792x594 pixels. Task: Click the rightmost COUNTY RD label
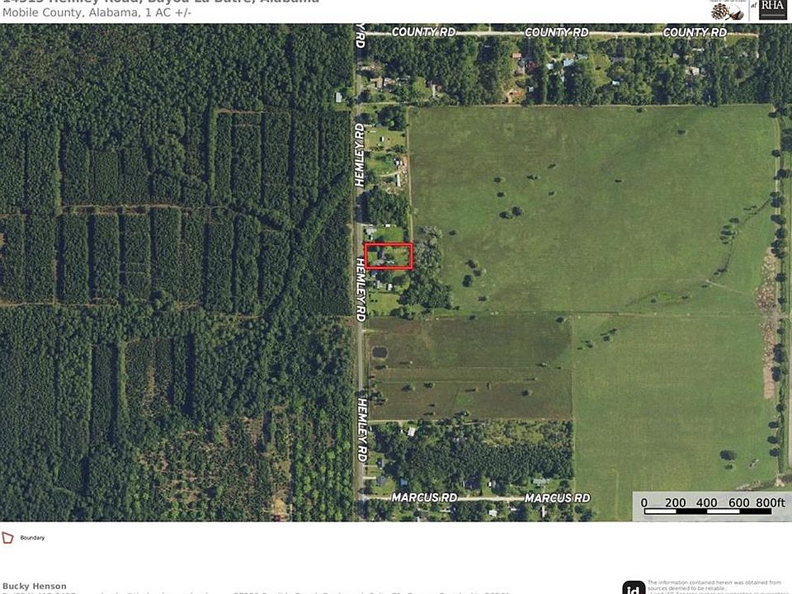tap(695, 32)
